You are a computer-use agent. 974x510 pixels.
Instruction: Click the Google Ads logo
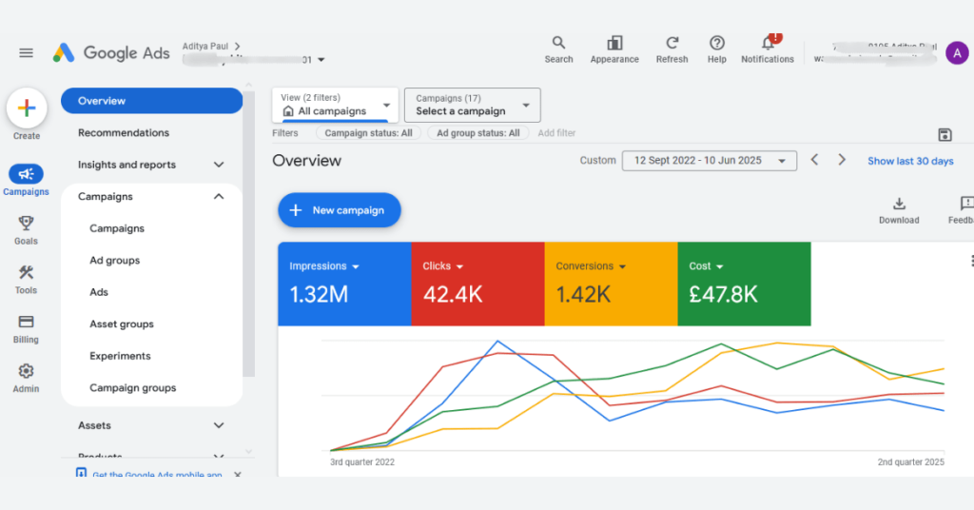(x=111, y=52)
